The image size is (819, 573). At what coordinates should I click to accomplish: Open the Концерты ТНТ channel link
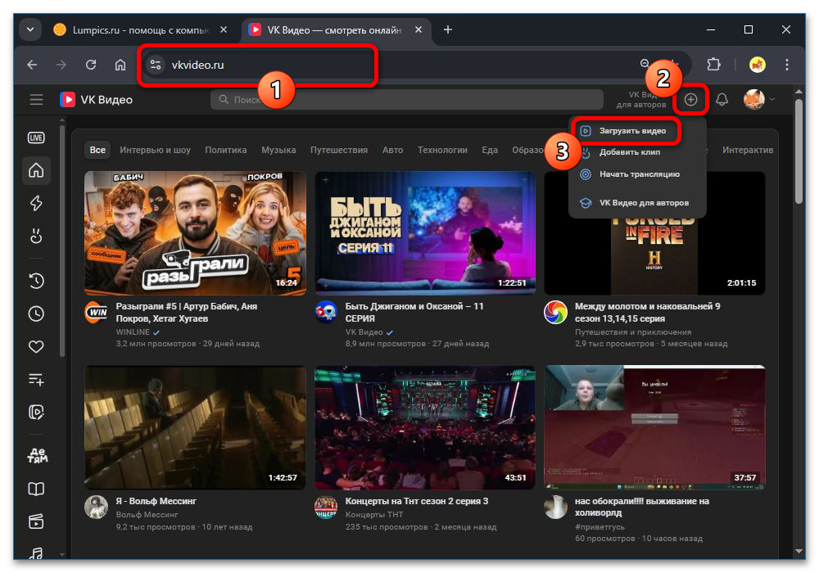[374, 515]
